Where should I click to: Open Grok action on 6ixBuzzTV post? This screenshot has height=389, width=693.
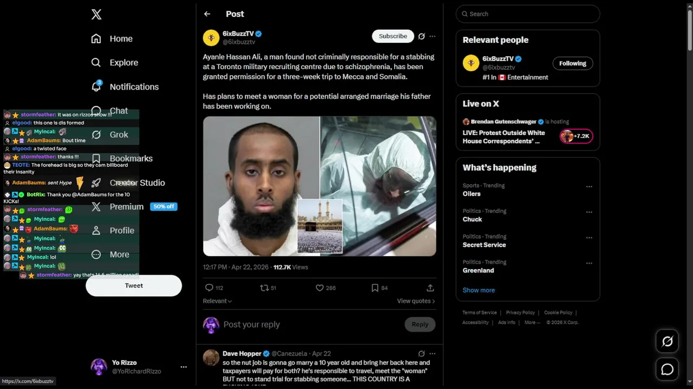[421, 36]
